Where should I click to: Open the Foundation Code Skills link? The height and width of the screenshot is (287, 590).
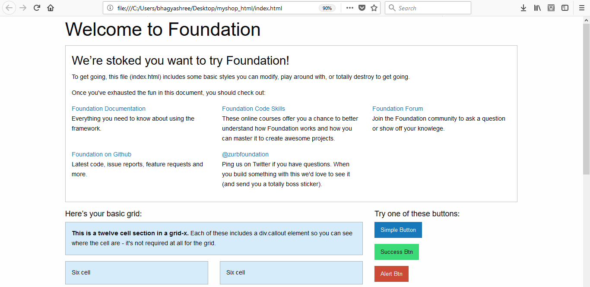(254, 109)
